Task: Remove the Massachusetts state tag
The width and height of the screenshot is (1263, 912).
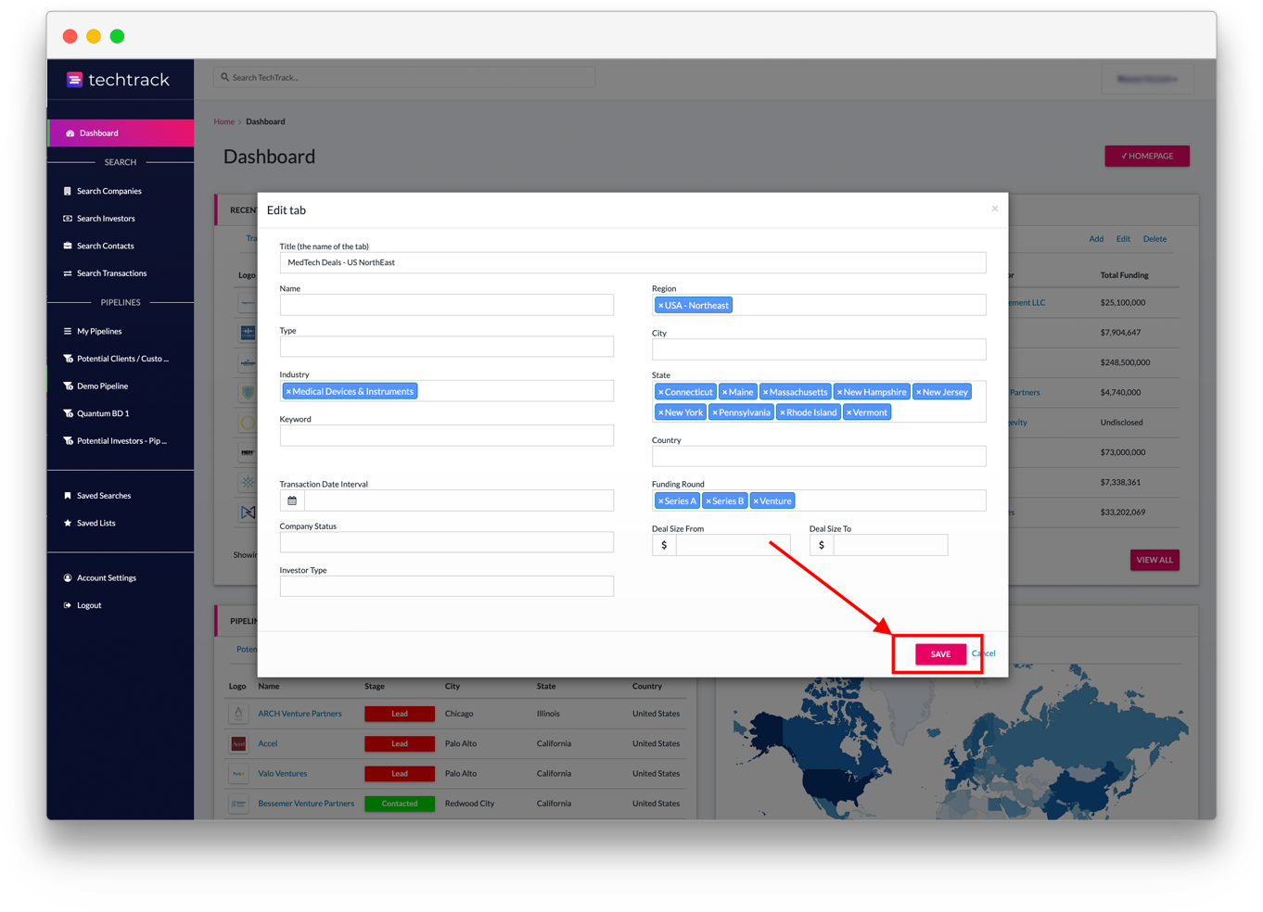Action: (x=767, y=391)
